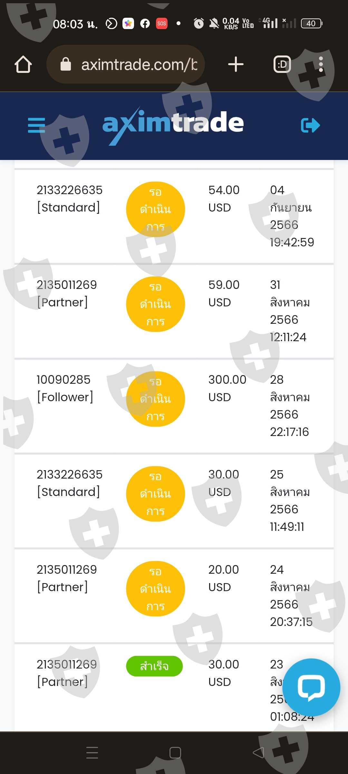Tap the browser home icon
The width and height of the screenshot is (348, 774).
23,64
